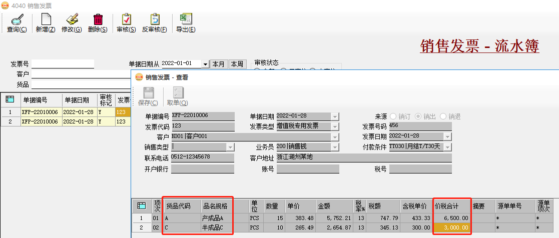This screenshot has width=559, height=238.
Task: Click the 本周 button
Action: pos(237,64)
